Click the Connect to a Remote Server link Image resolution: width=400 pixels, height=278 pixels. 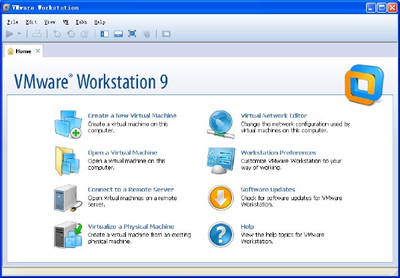click(131, 190)
